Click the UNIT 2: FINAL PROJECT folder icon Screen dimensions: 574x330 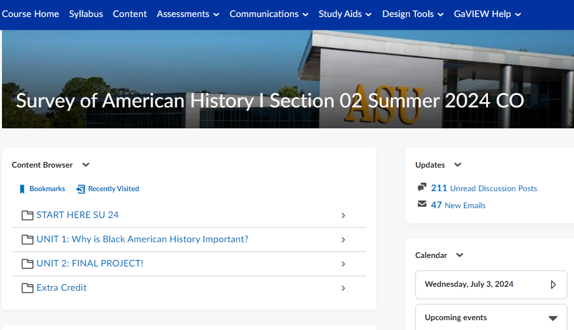tap(28, 263)
